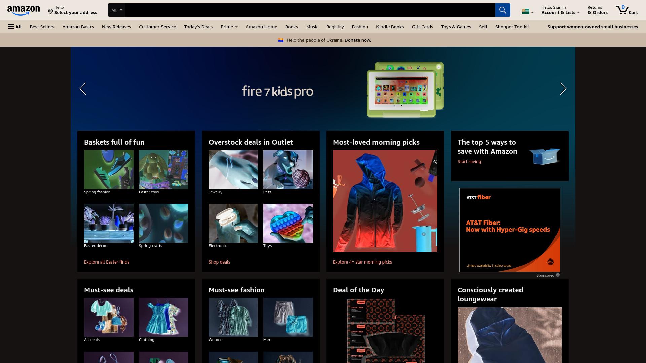
Task: Open Shopper Toolkit
Action: (x=512, y=27)
